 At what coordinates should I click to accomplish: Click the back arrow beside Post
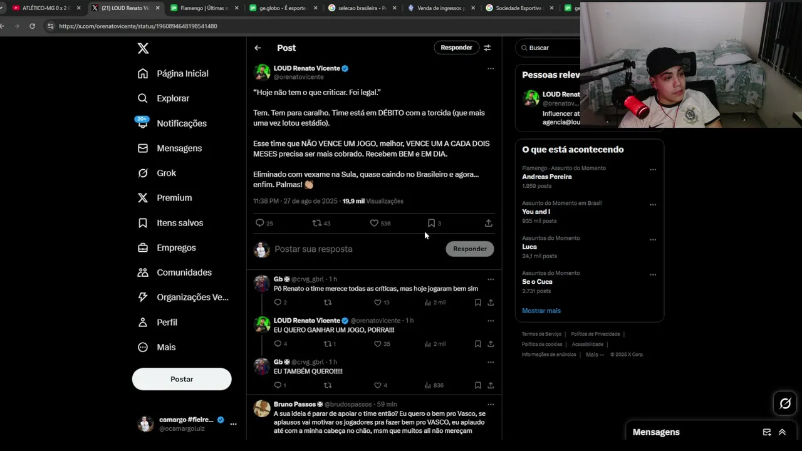click(258, 48)
